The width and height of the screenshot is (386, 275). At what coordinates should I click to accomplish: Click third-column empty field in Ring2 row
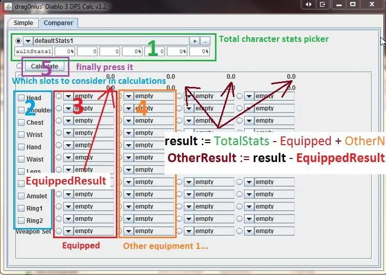point(214,219)
